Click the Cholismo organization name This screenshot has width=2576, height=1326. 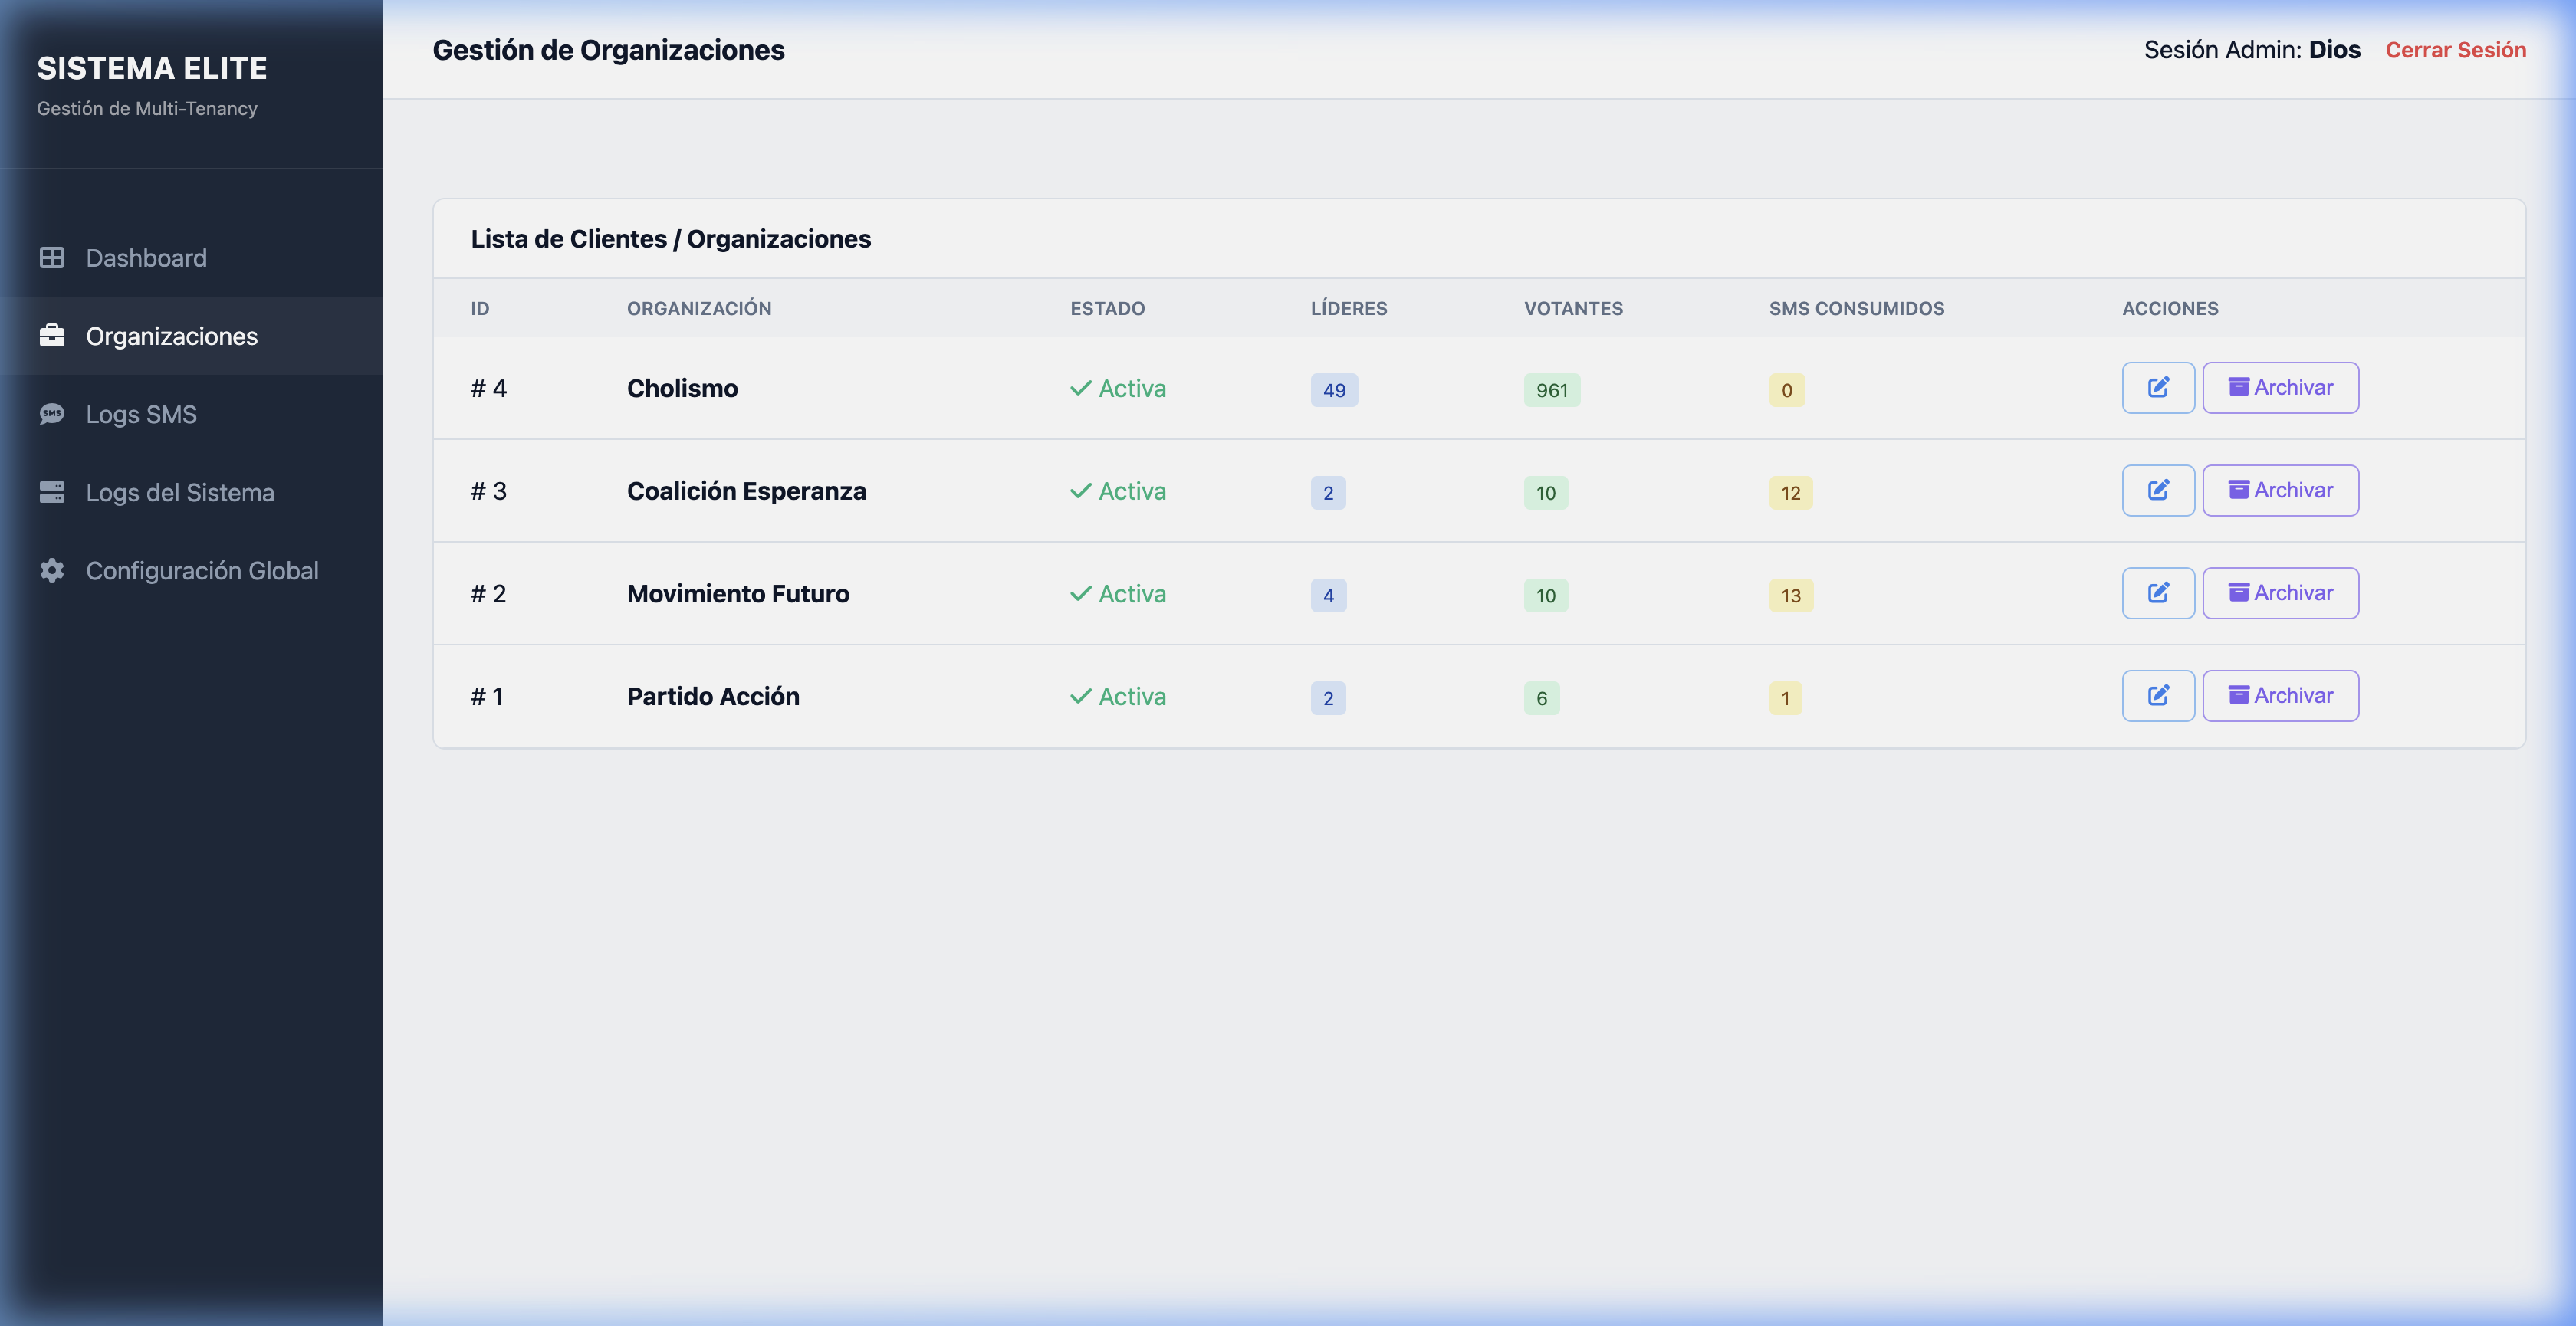[x=682, y=388]
